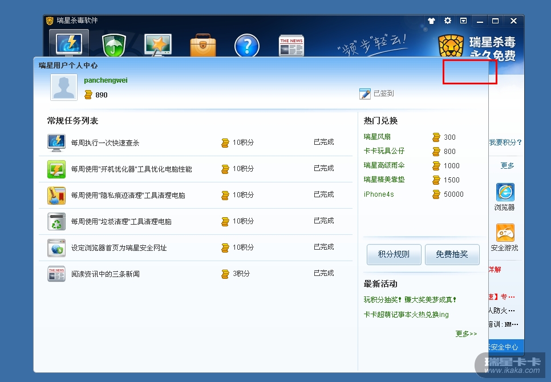Click the 垃圾清理 junk cleanup task icon
The height and width of the screenshot is (382, 551).
[x=56, y=222]
